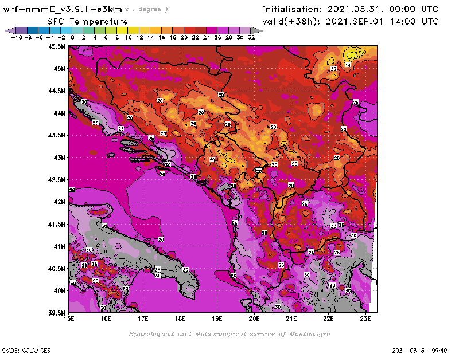Click the '14' contour label on the map
Screen dimensions: 459x354
tap(348, 65)
